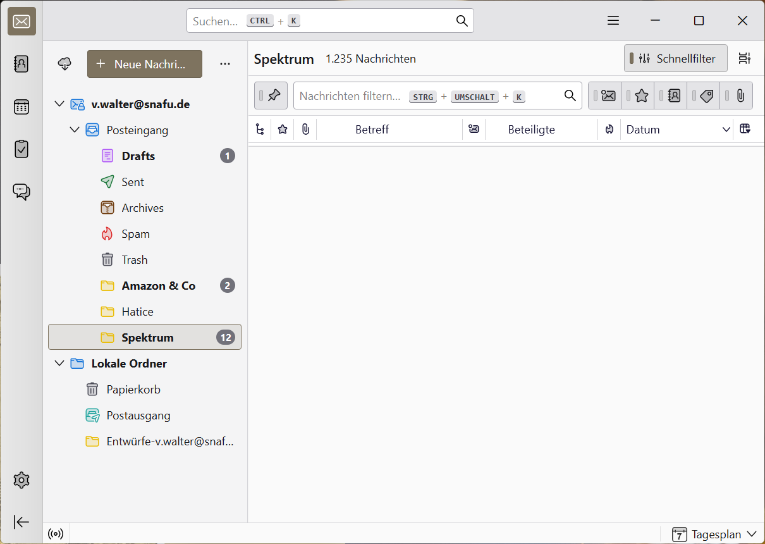Screen dimensions: 765x544
Task: Toggle the unread messages quick filter
Action: pyautogui.click(x=608, y=96)
